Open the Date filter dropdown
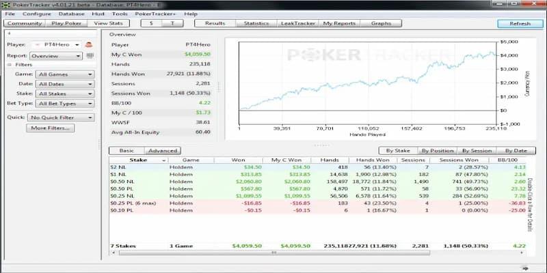Viewport: 547px width, 273px height. coord(65,84)
